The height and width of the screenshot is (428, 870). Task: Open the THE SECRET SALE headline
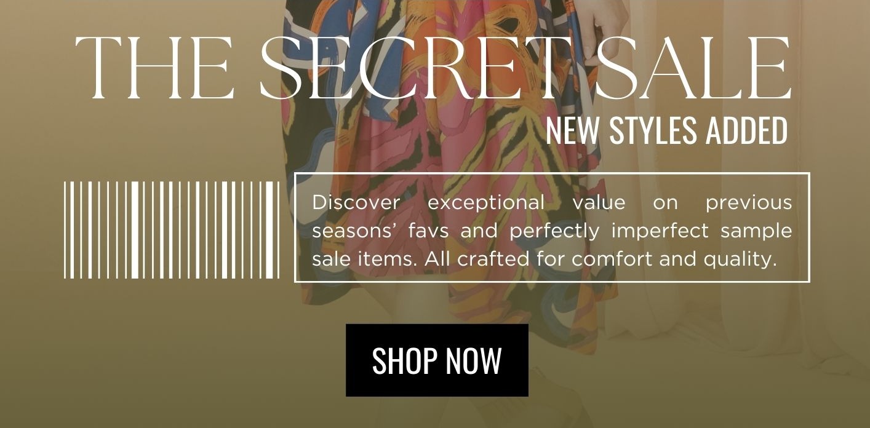433,68
